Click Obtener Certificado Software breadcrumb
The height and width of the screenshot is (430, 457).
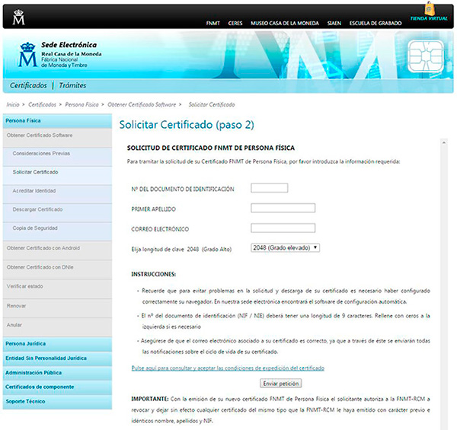point(142,104)
